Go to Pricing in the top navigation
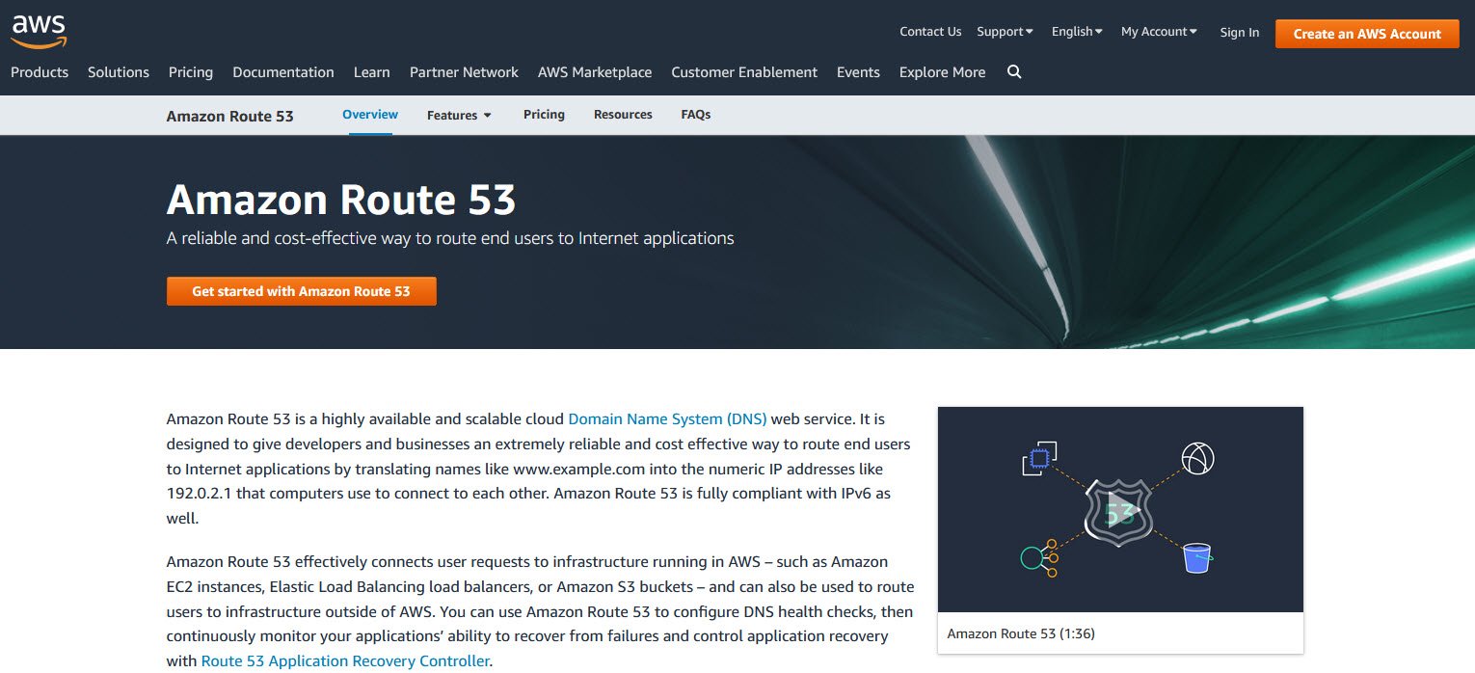The height and width of the screenshot is (673, 1475). (191, 72)
